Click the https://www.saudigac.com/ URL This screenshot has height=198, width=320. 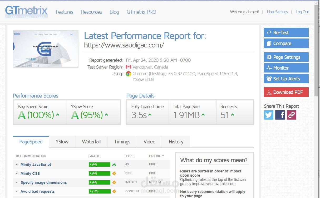point(124,45)
